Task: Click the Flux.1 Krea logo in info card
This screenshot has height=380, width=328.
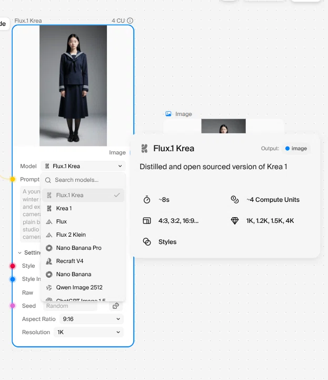Action: point(144,148)
